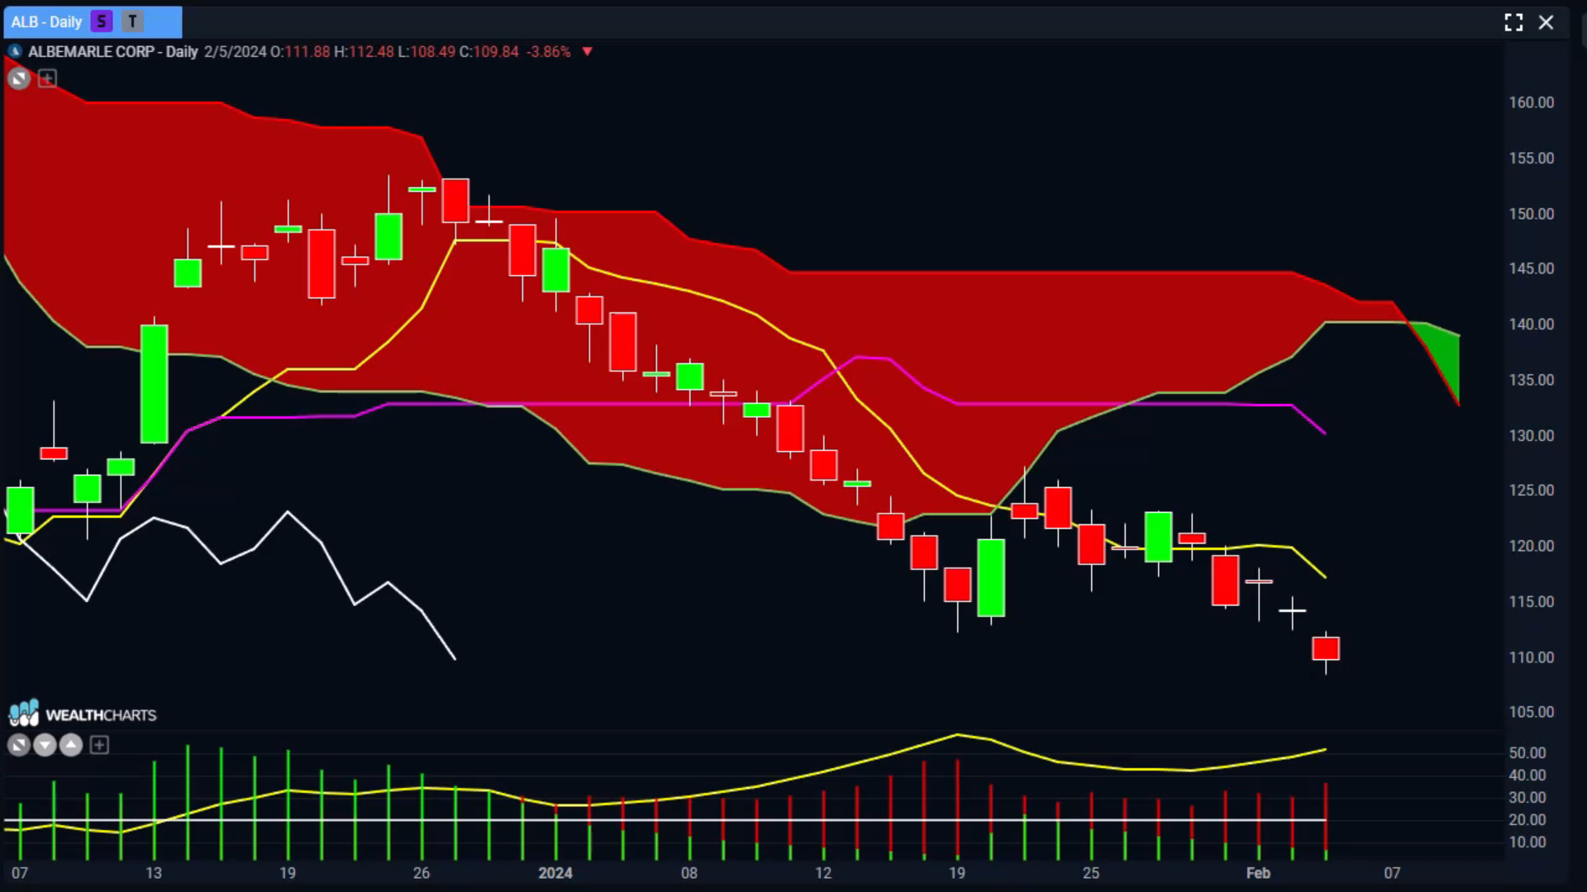Enter fullscreen mode for the chart

pos(1513,22)
